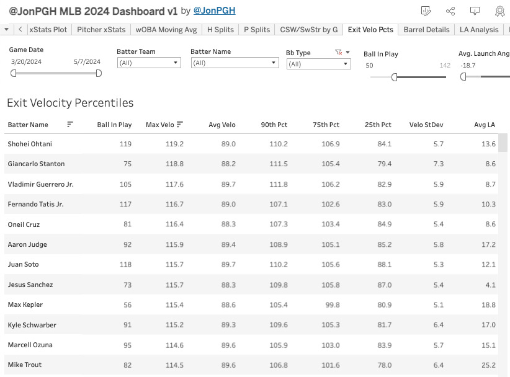Open the data details icon in top toolbar
Screen dimensions: 510x377
[426, 11]
